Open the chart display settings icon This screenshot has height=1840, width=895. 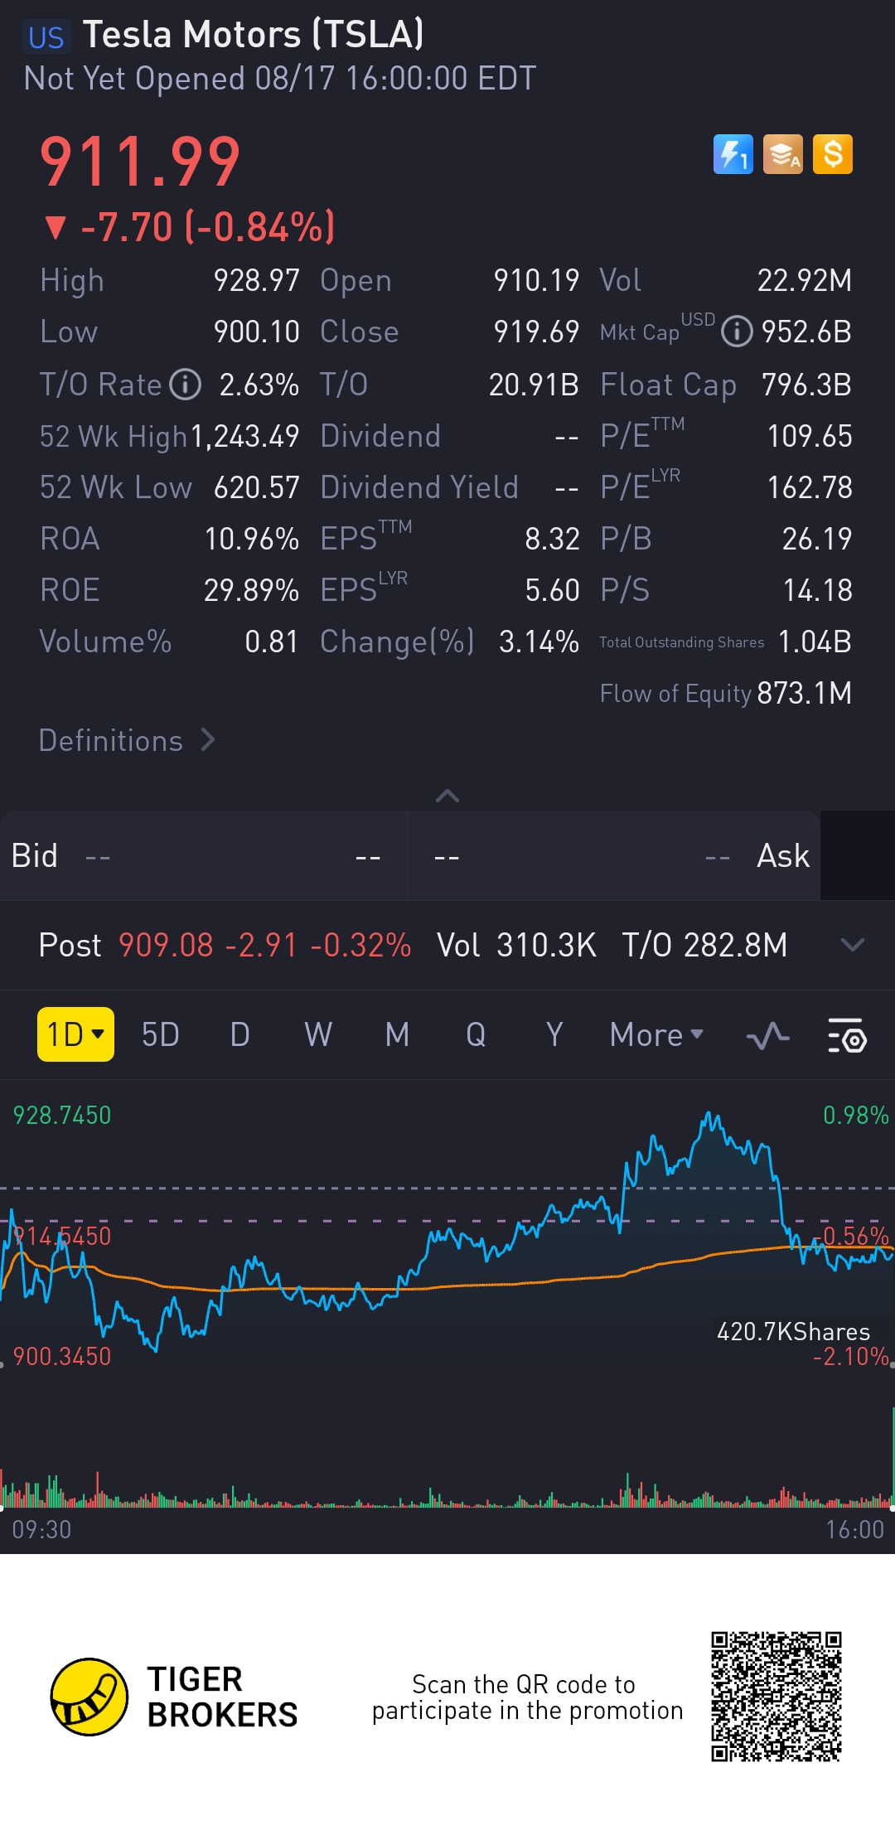point(847,1035)
